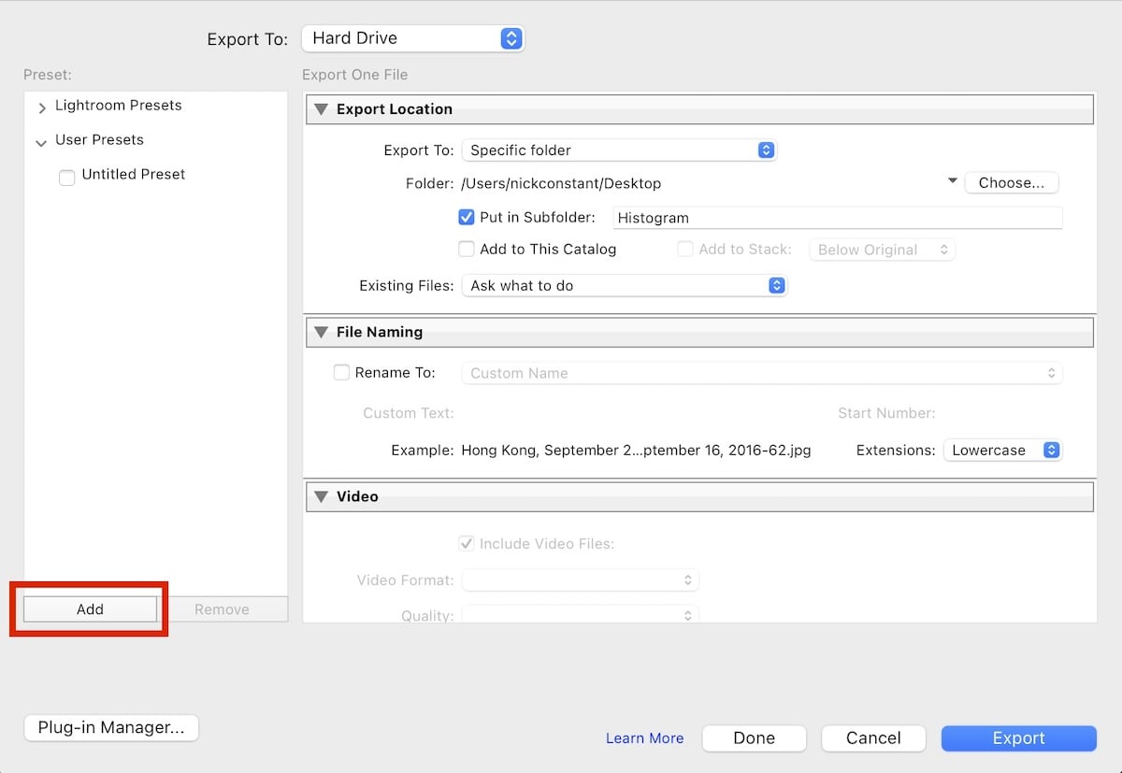
Task: Check the Untitled Preset checkbox
Action: point(66,177)
